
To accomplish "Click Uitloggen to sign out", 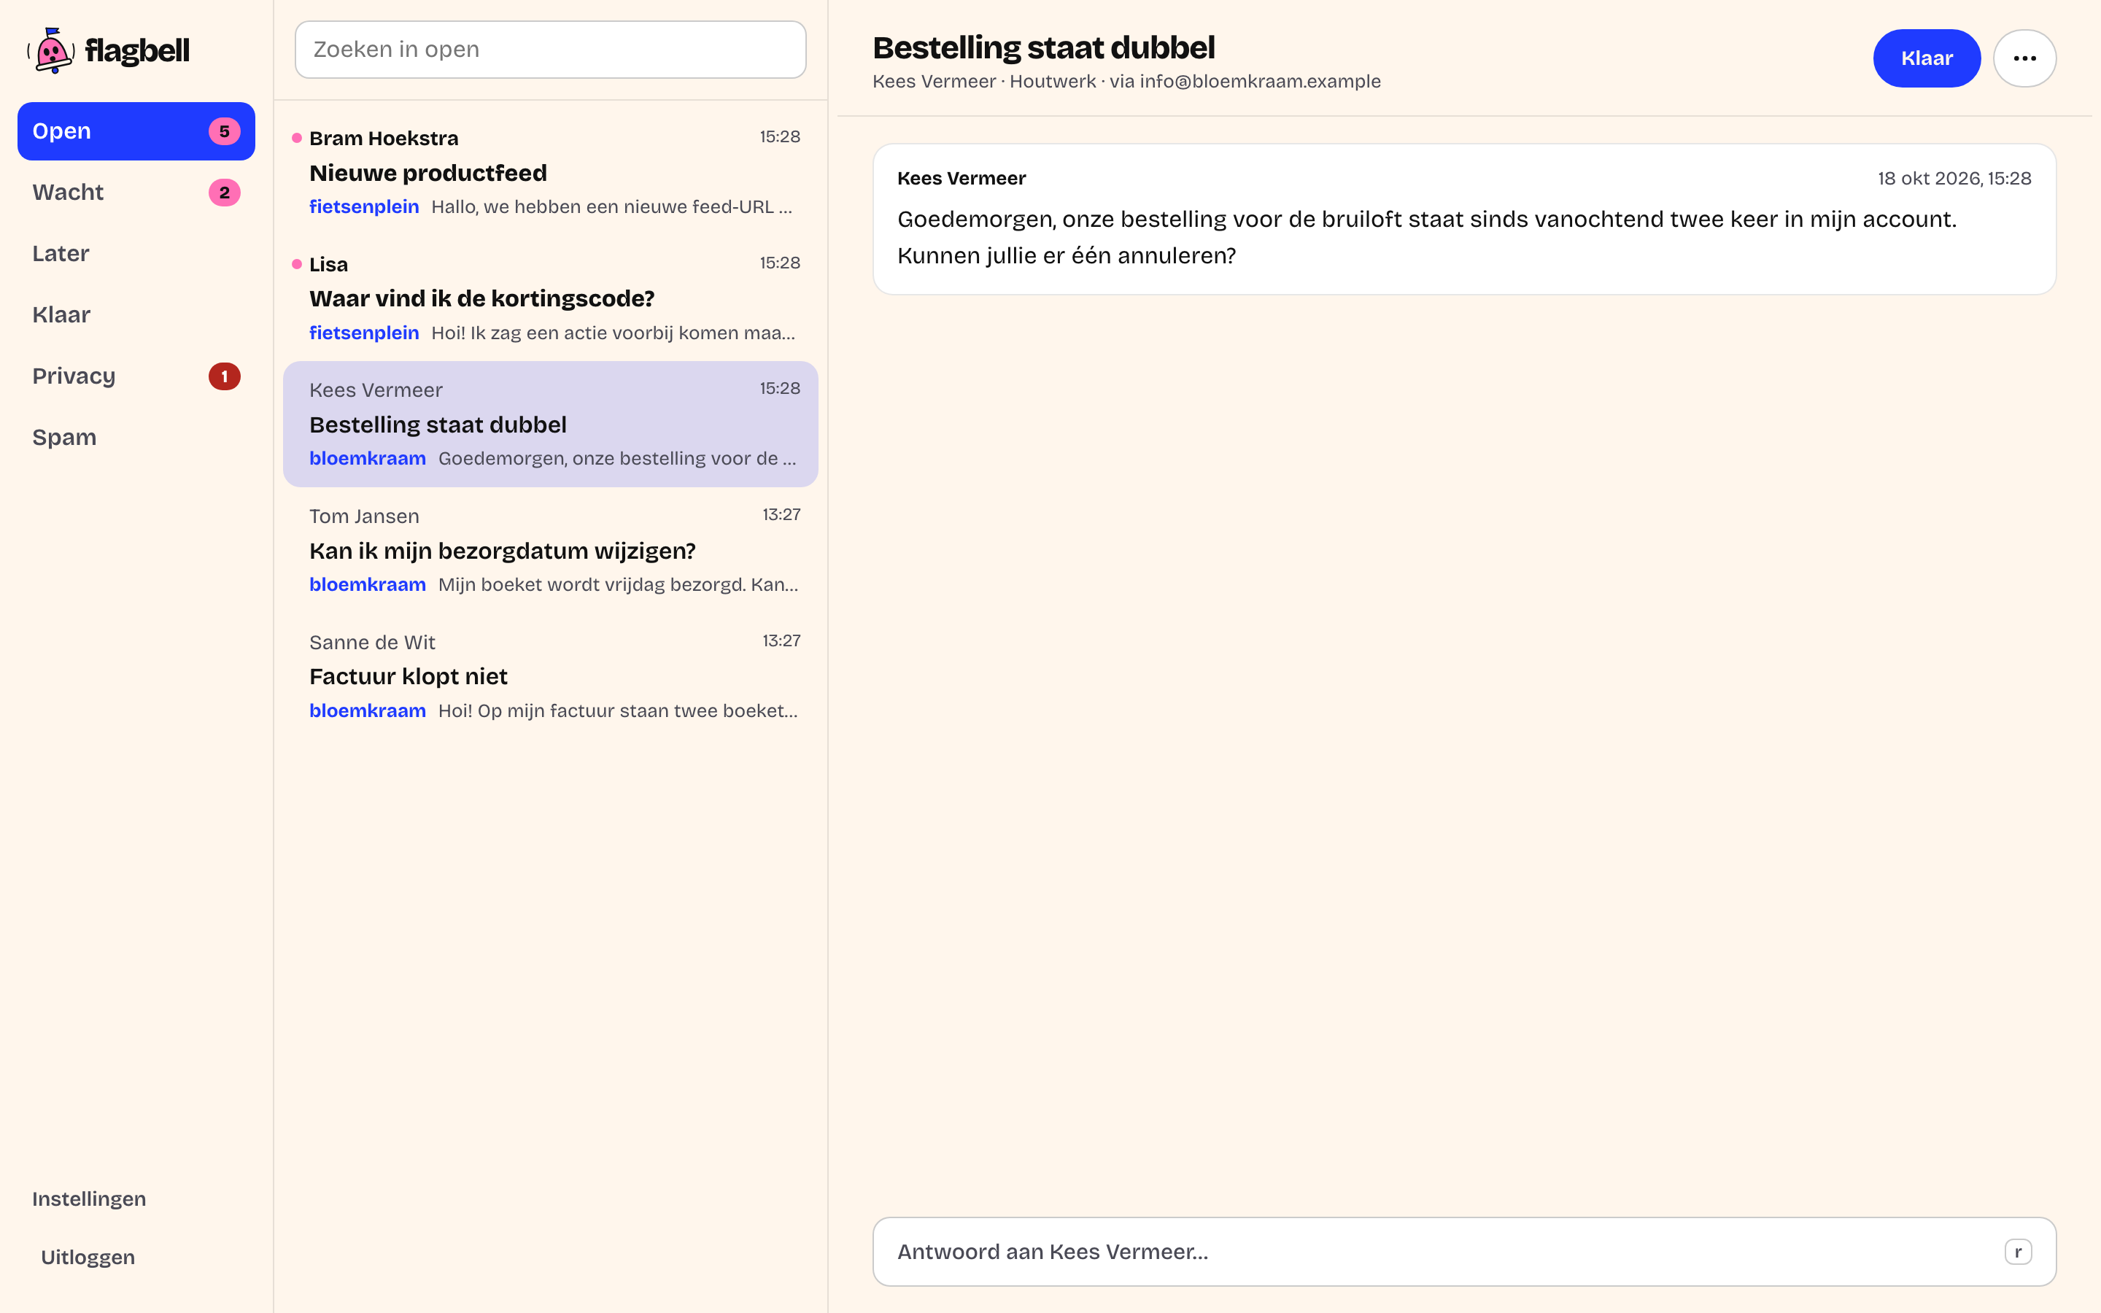I will coord(88,1257).
